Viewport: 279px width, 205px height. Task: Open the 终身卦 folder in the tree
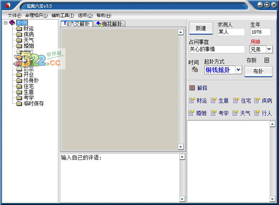27,80
